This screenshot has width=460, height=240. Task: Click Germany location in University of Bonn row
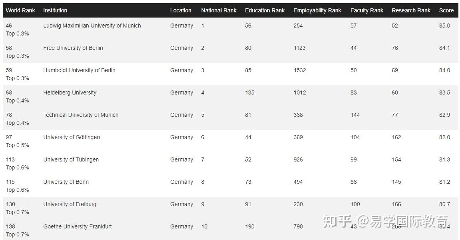[x=181, y=182]
